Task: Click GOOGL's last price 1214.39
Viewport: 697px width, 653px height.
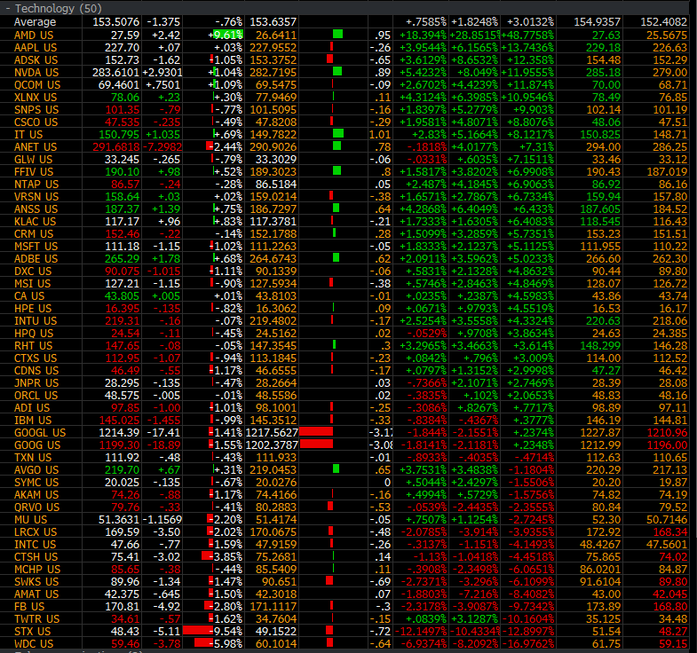Action: (120, 433)
